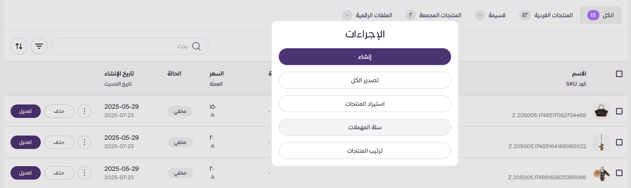Select the handbag product checkbox
The width and height of the screenshot is (631, 188).
click(619, 111)
